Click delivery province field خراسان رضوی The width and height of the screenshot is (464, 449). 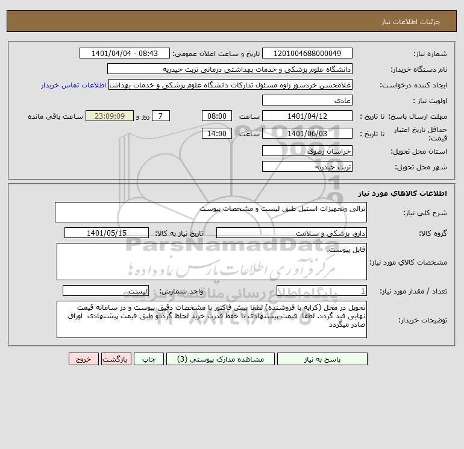[307, 151]
